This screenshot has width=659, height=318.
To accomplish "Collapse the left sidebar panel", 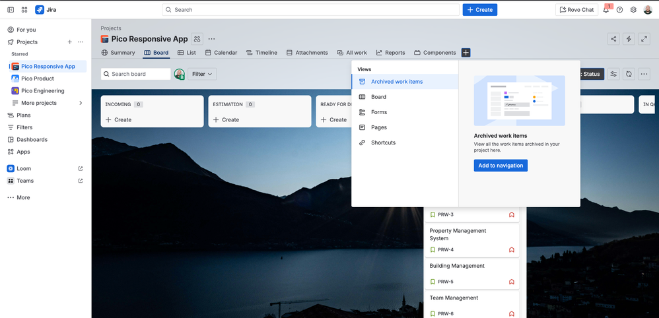I will pos(11,10).
